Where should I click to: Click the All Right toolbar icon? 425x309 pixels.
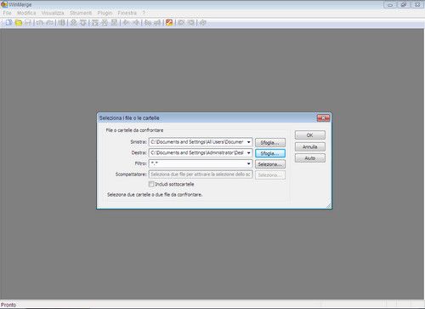click(x=181, y=22)
